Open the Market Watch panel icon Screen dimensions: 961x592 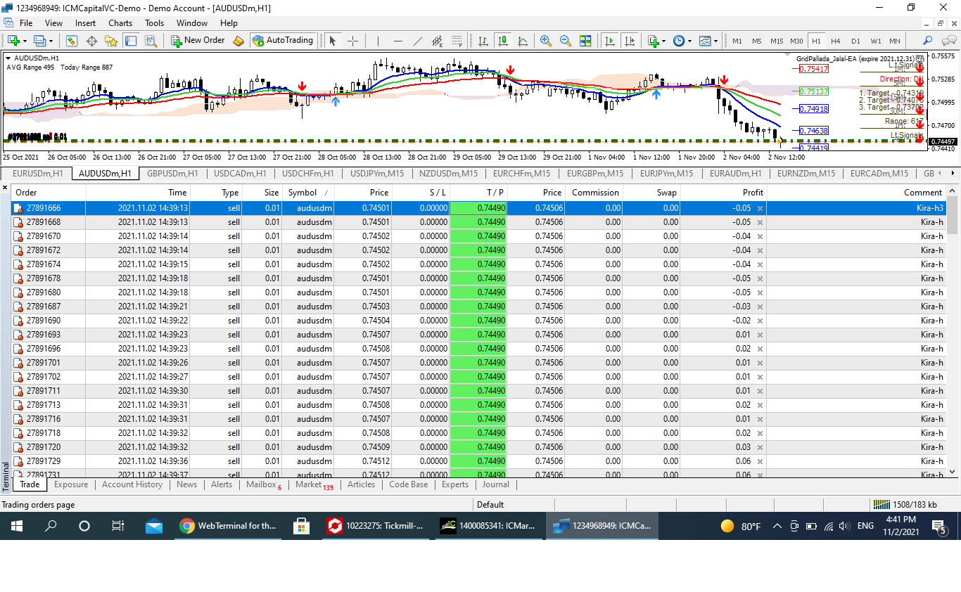(x=72, y=41)
